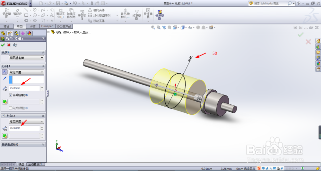Open Appearances color ball in task pane
Screen dimensions: 321x171
click(318, 63)
